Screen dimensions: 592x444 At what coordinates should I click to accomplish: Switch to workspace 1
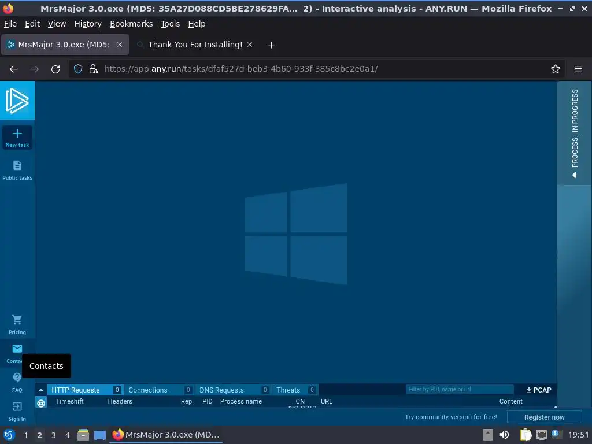[25, 435]
